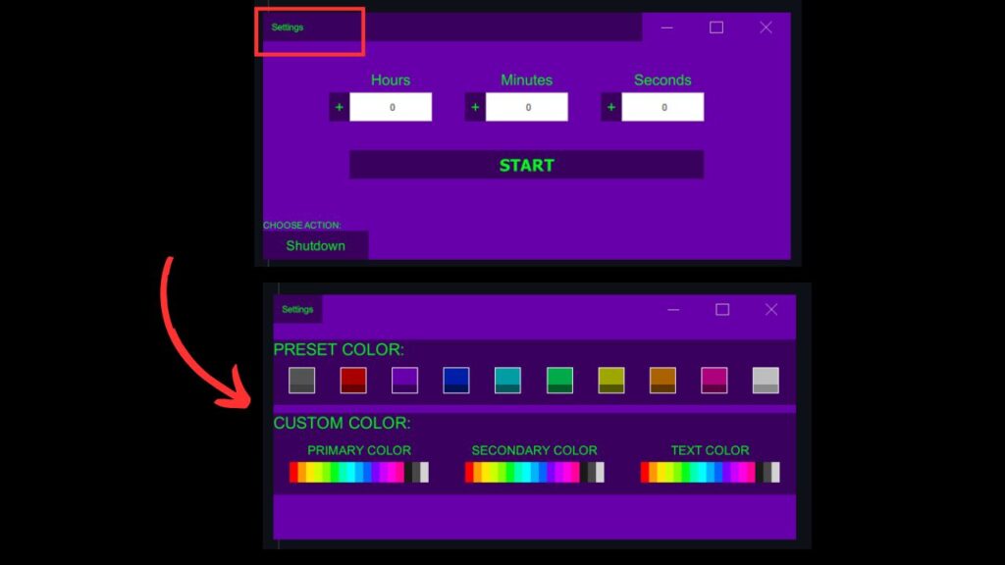Click the Seconds label

[x=662, y=80]
